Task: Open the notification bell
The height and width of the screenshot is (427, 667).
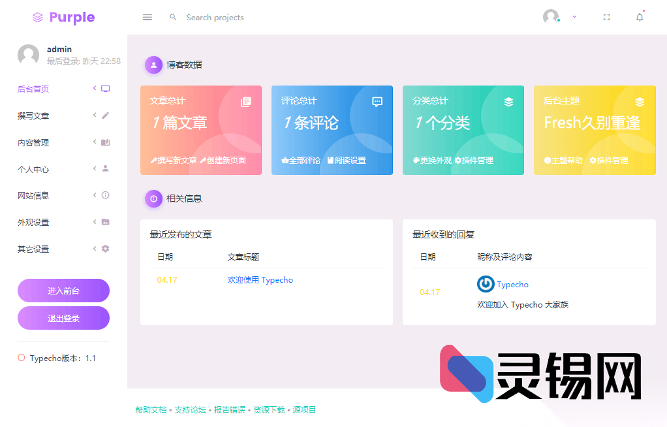Action: 640,18
